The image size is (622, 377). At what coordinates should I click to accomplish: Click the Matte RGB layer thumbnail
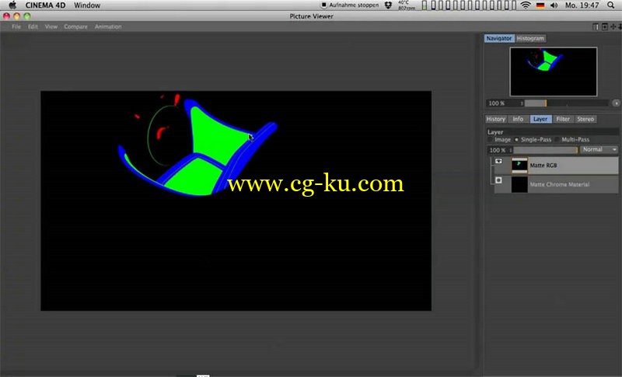[x=519, y=166]
